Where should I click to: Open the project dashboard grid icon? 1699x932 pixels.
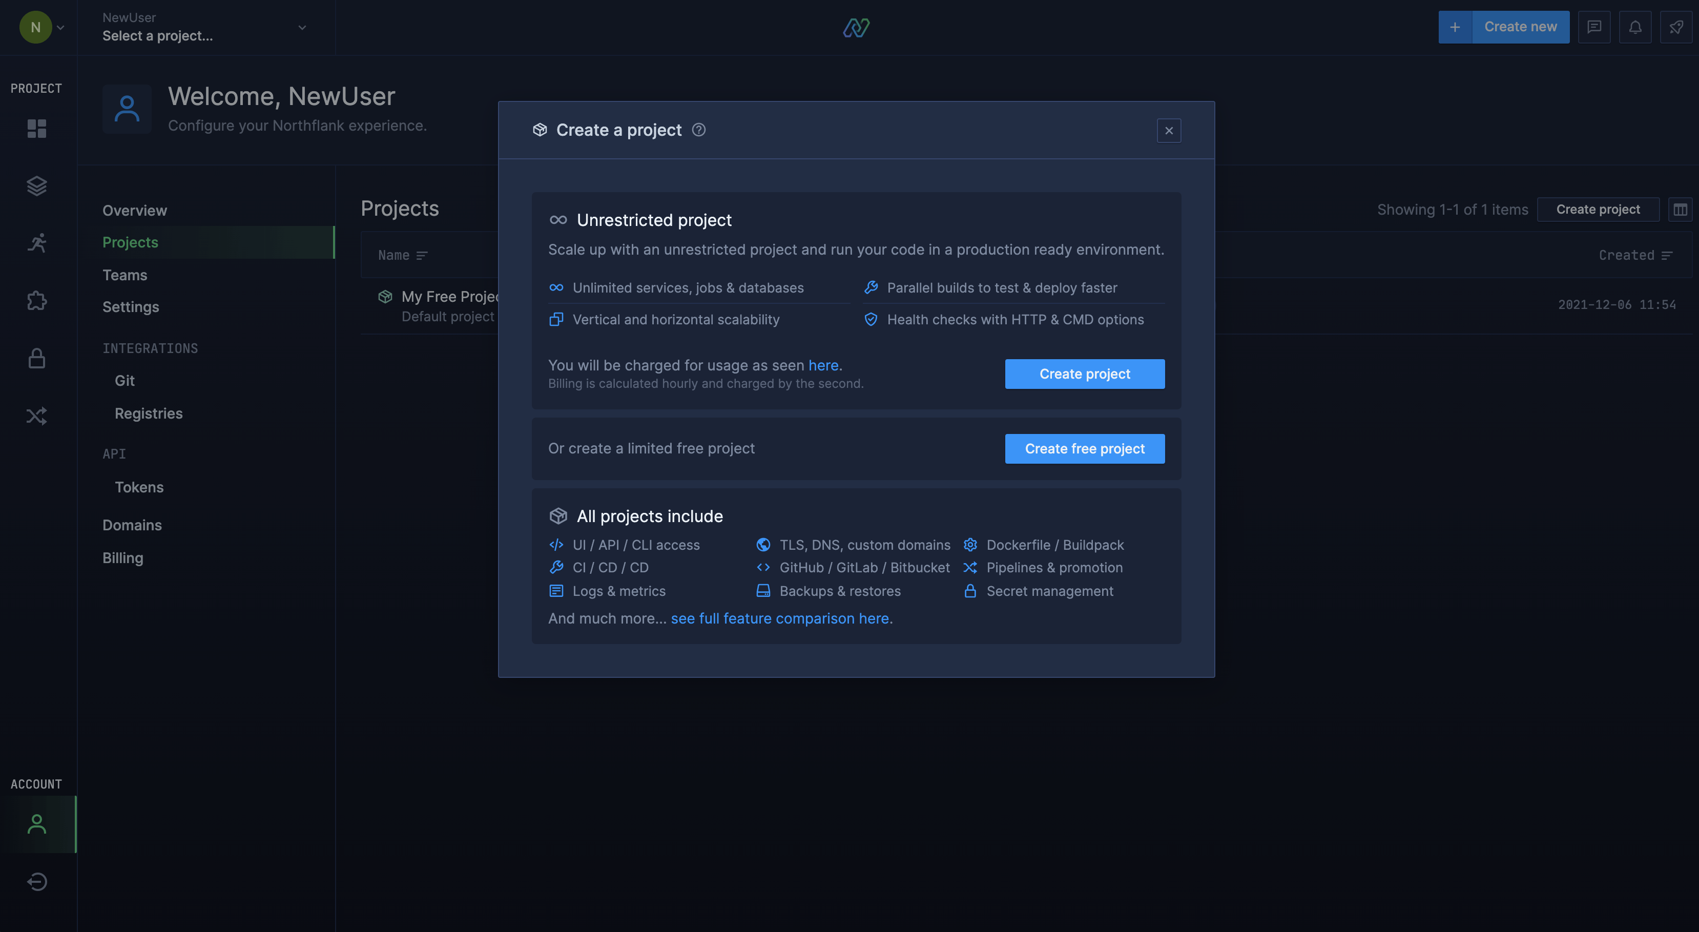(x=37, y=129)
